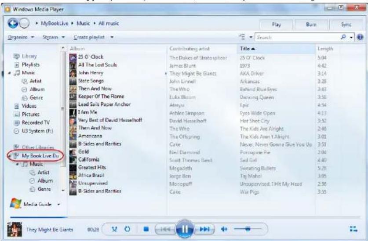Select the War Pigs song title
The width and height of the screenshot is (368, 241).
[x=249, y=192]
